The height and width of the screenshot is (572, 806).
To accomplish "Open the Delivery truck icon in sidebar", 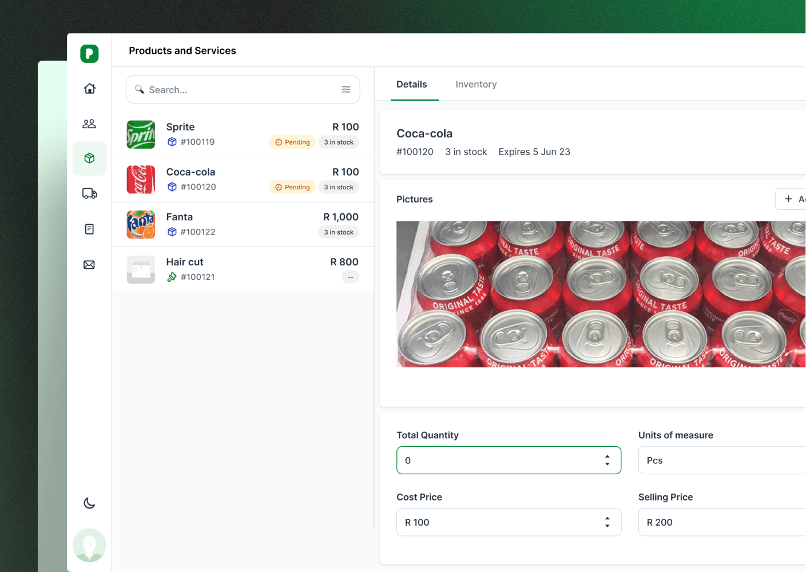I will coord(89,193).
